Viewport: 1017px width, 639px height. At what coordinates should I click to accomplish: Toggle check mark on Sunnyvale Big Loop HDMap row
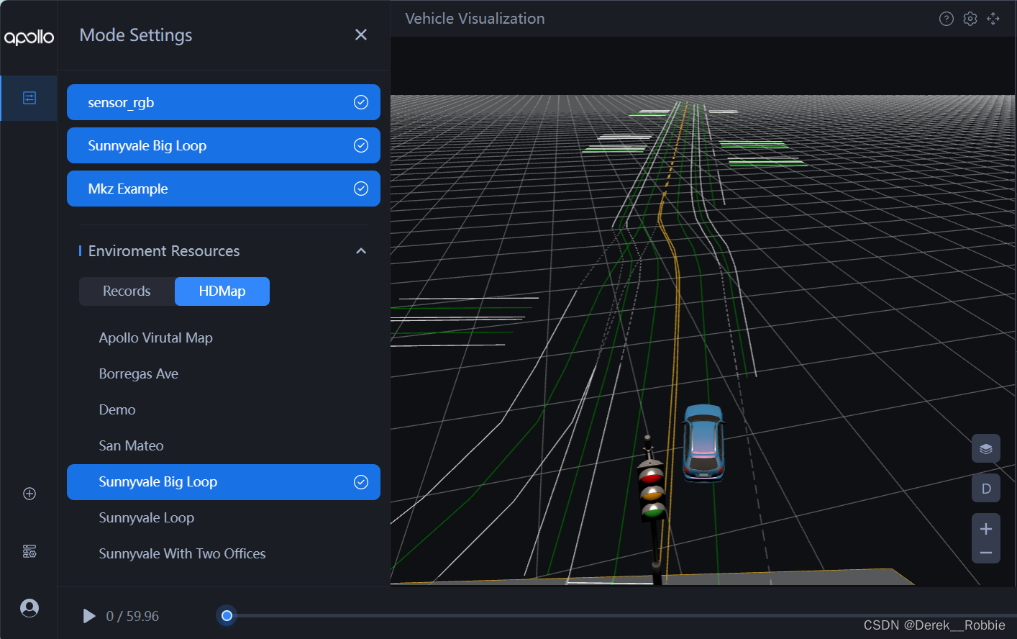pyautogui.click(x=361, y=482)
